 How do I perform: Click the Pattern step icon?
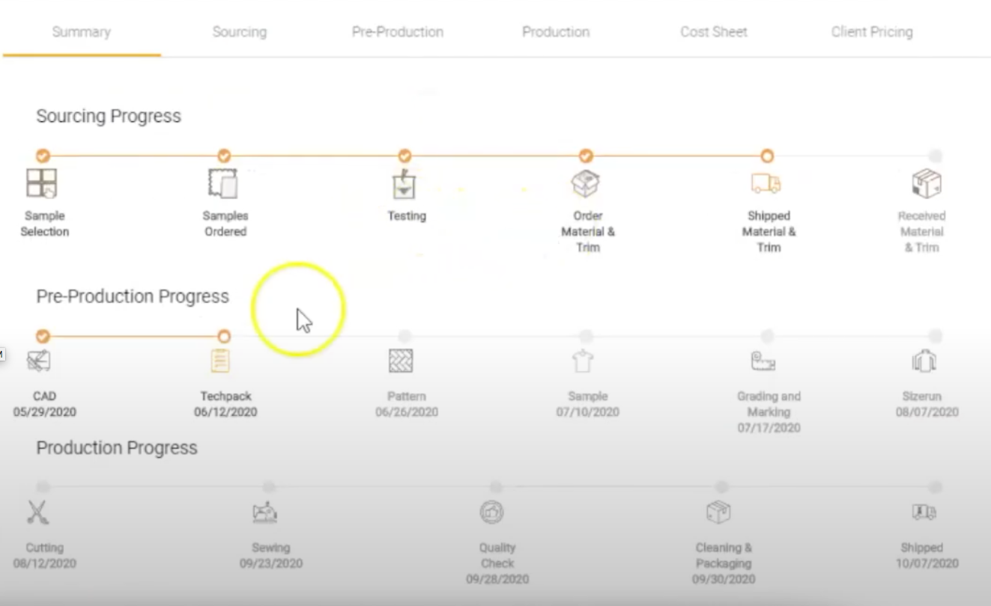401,361
